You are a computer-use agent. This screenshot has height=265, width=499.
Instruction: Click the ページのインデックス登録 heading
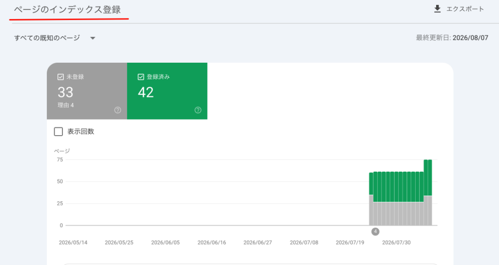coord(67,10)
